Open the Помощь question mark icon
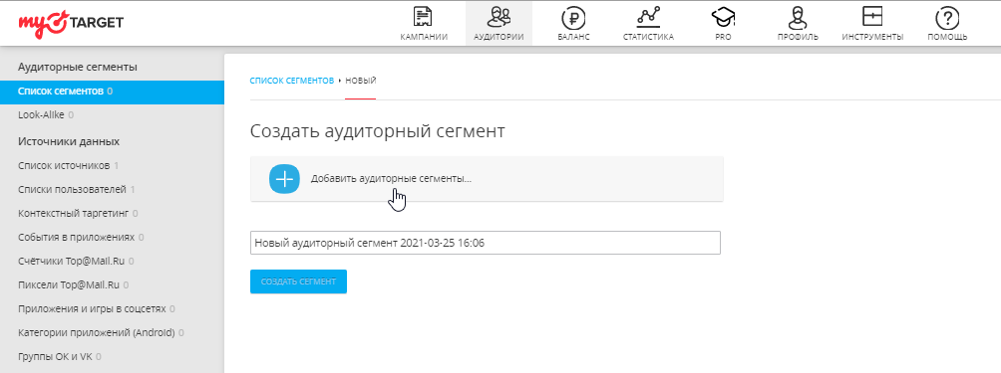1001x373 pixels. [x=947, y=17]
